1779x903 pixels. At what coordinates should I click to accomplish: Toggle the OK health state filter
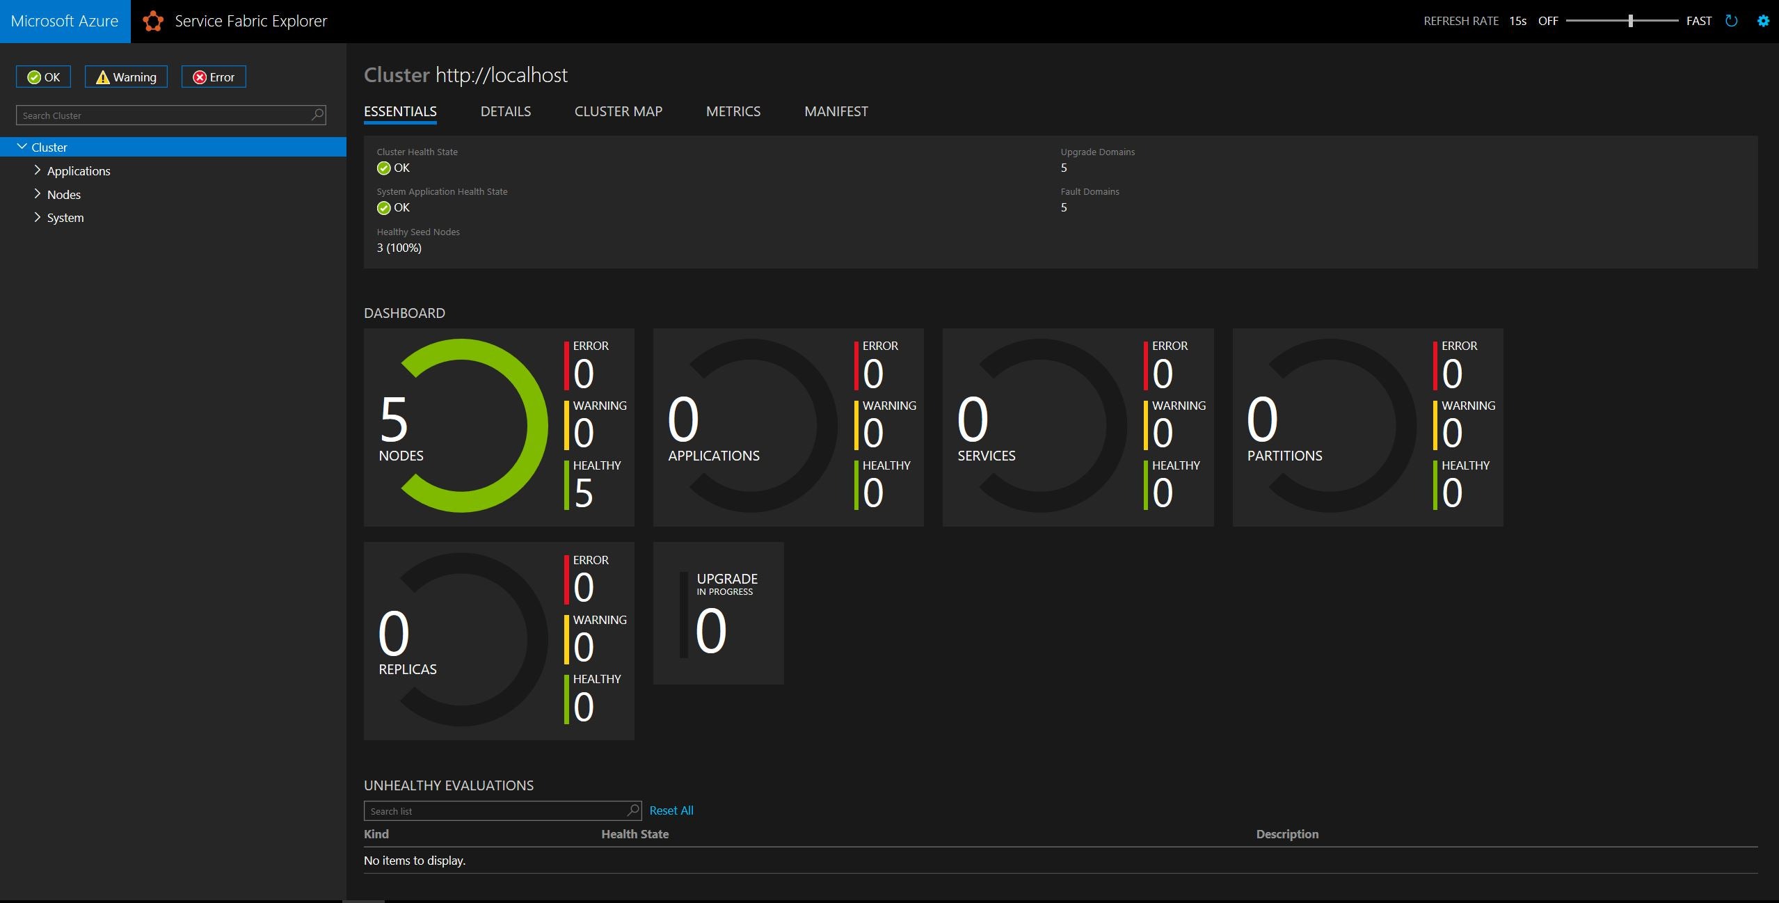coord(42,77)
